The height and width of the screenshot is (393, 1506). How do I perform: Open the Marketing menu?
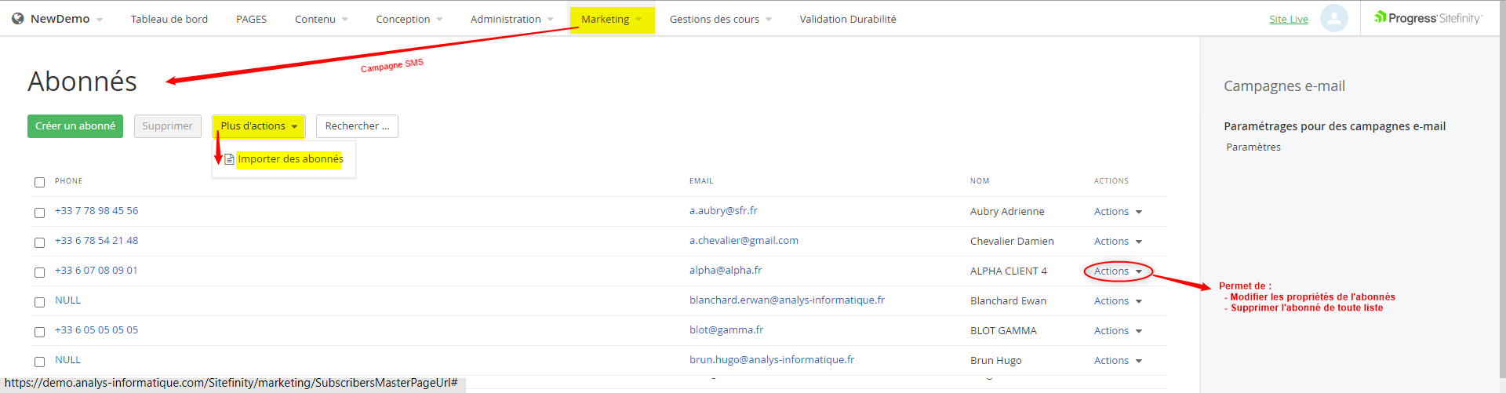(x=610, y=20)
